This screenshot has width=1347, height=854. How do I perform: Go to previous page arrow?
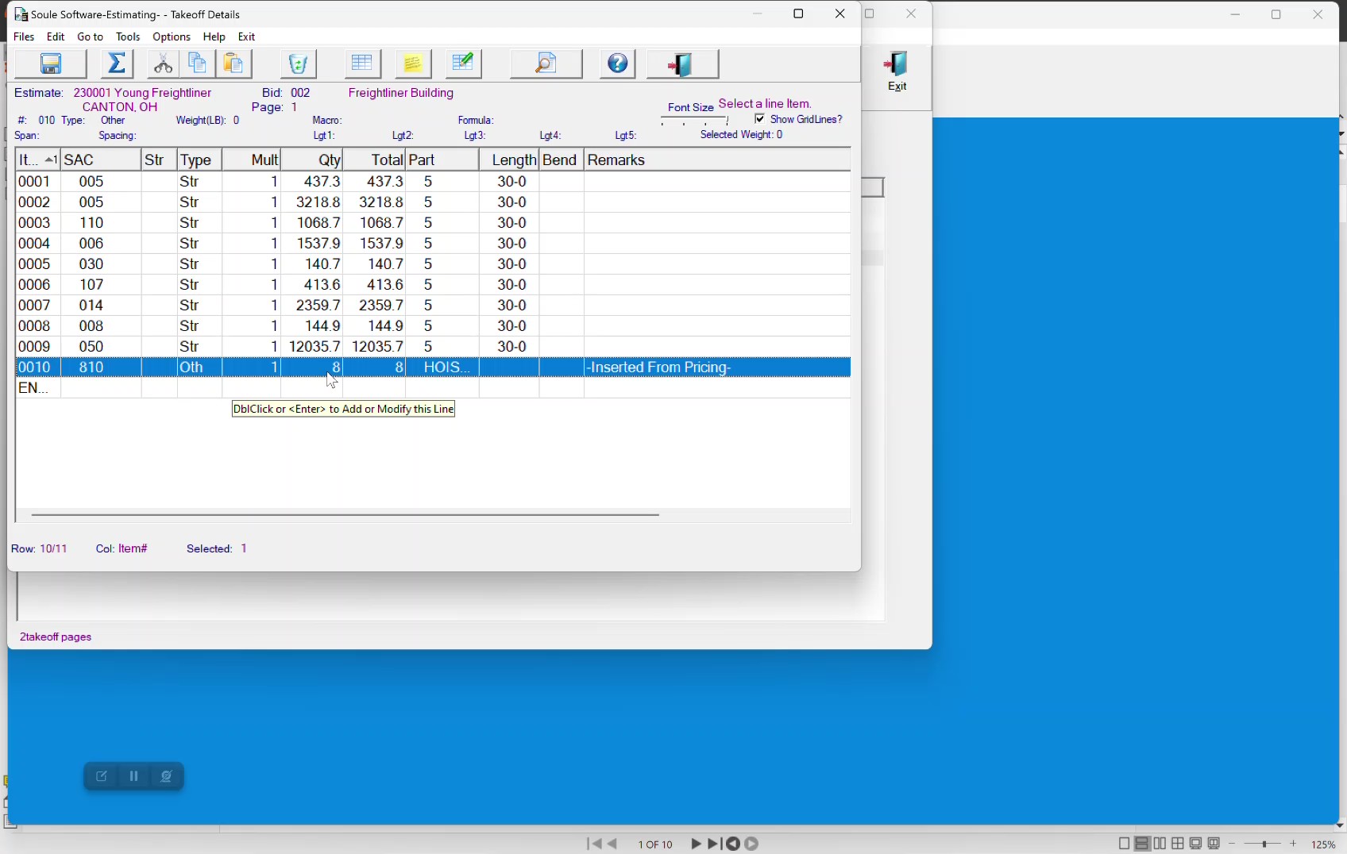tap(613, 844)
